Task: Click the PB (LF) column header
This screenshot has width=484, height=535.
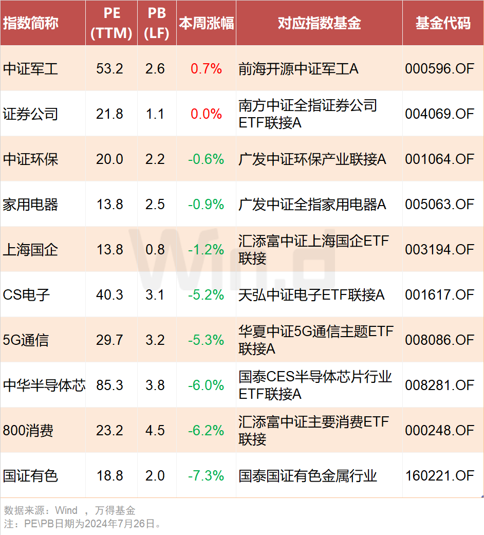Action: point(157,23)
